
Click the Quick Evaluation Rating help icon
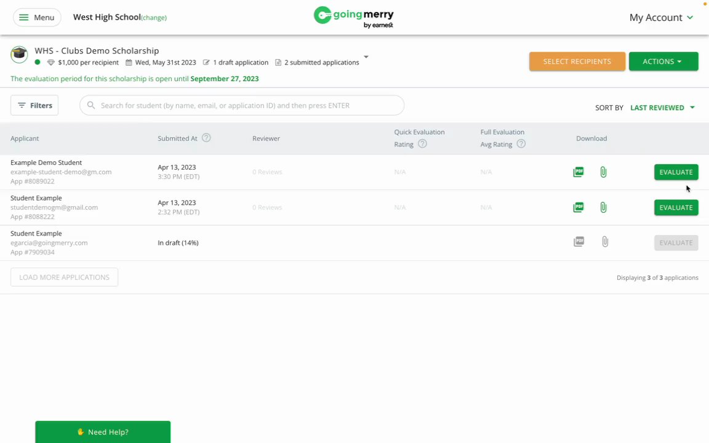[422, 144]
